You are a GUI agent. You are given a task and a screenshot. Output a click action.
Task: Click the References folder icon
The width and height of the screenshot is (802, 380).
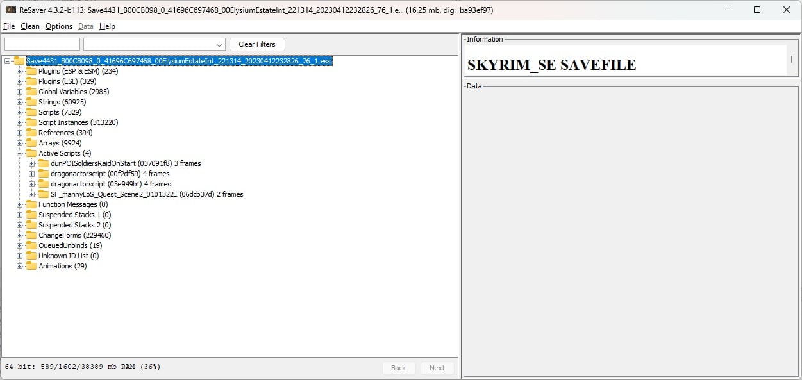click(31, 133)
